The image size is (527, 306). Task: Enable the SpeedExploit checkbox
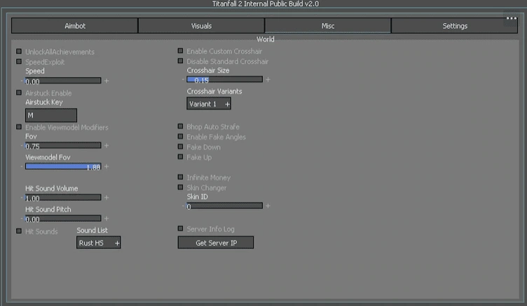coord(19,62)
